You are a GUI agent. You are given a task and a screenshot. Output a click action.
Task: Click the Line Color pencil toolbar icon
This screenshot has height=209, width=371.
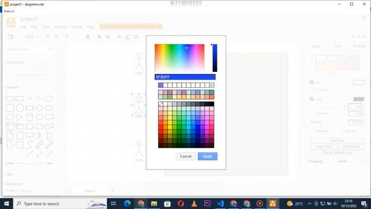click(128, 37)
